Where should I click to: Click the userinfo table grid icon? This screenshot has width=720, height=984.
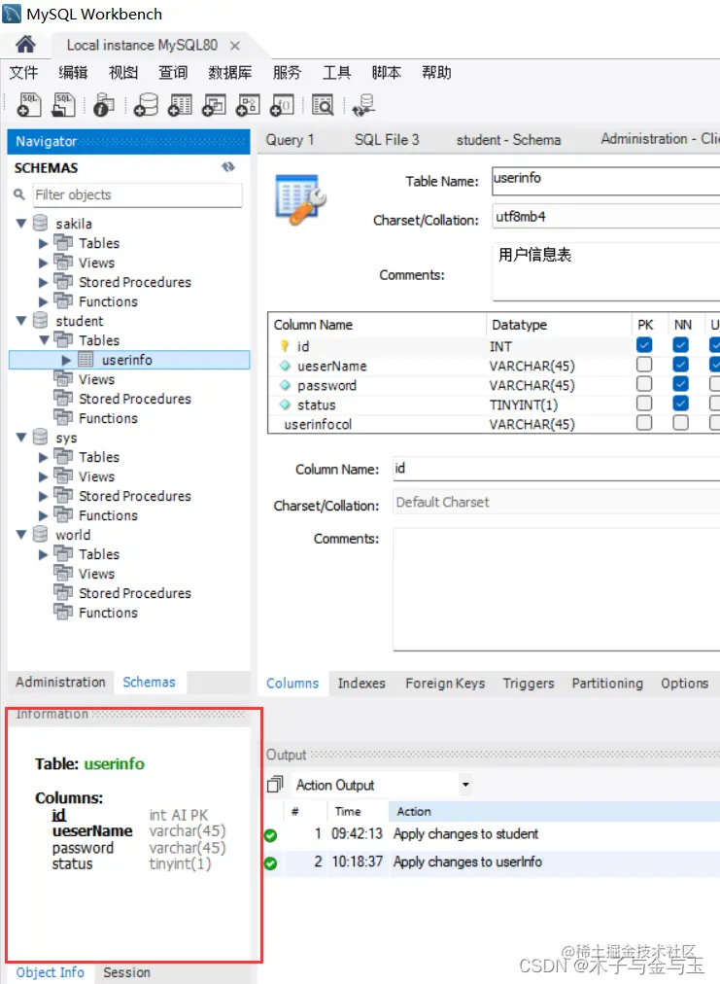click(86, 360)
